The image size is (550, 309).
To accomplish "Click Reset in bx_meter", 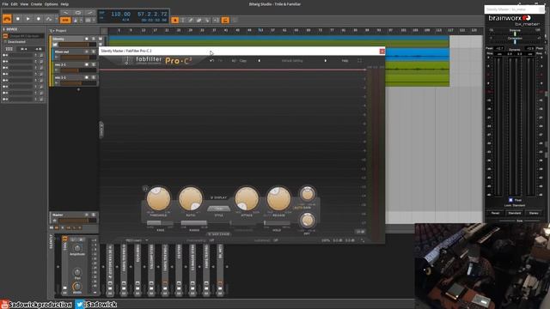I will click(x=495, y=213).
